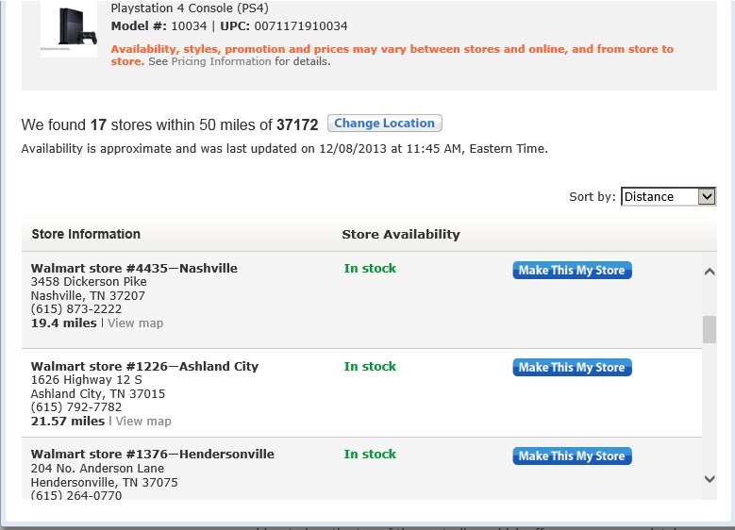The width and height of the screenshot is (735, 530).
Task: Click the dropdown arrow next to Distance
Action: pos(707,196)
